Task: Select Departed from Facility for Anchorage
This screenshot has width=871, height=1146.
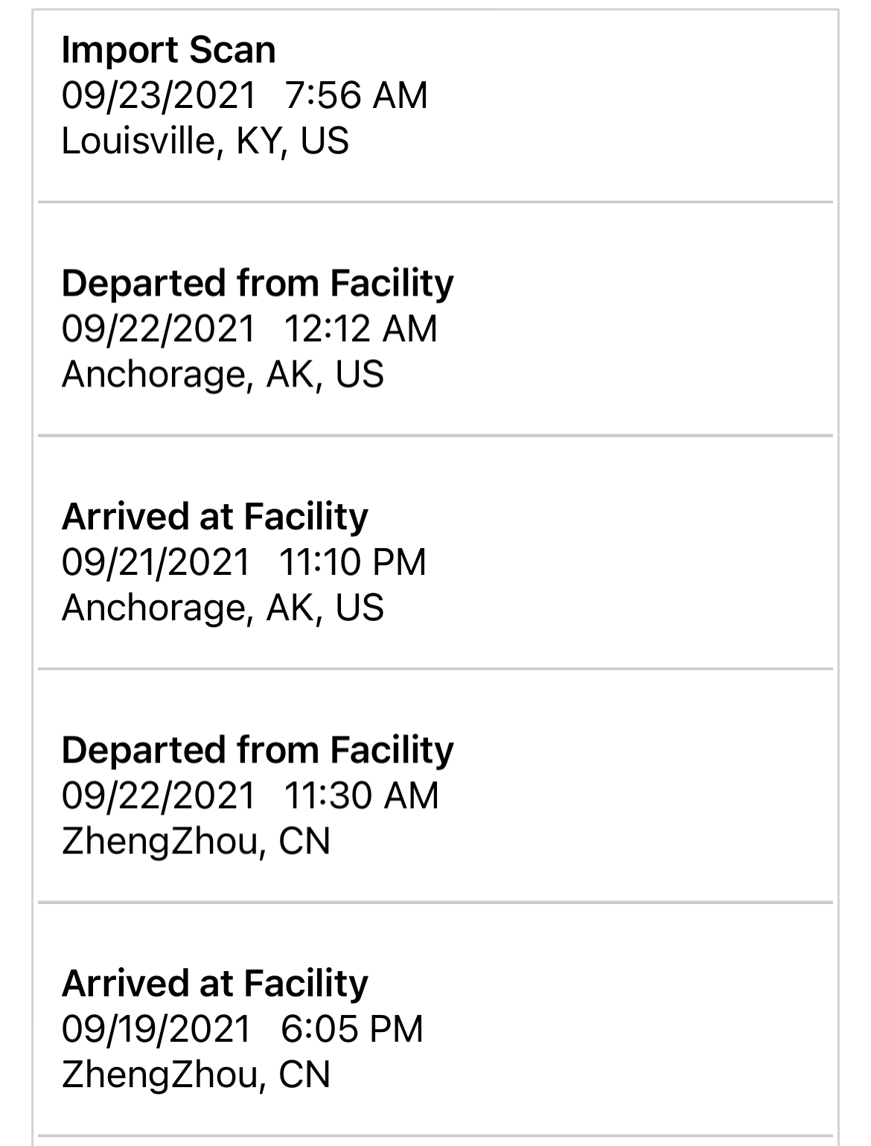Action: coord(258,284)
